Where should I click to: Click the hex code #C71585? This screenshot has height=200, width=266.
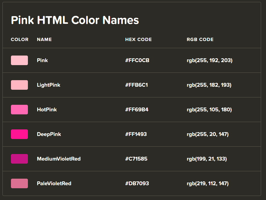click(136, 159)
